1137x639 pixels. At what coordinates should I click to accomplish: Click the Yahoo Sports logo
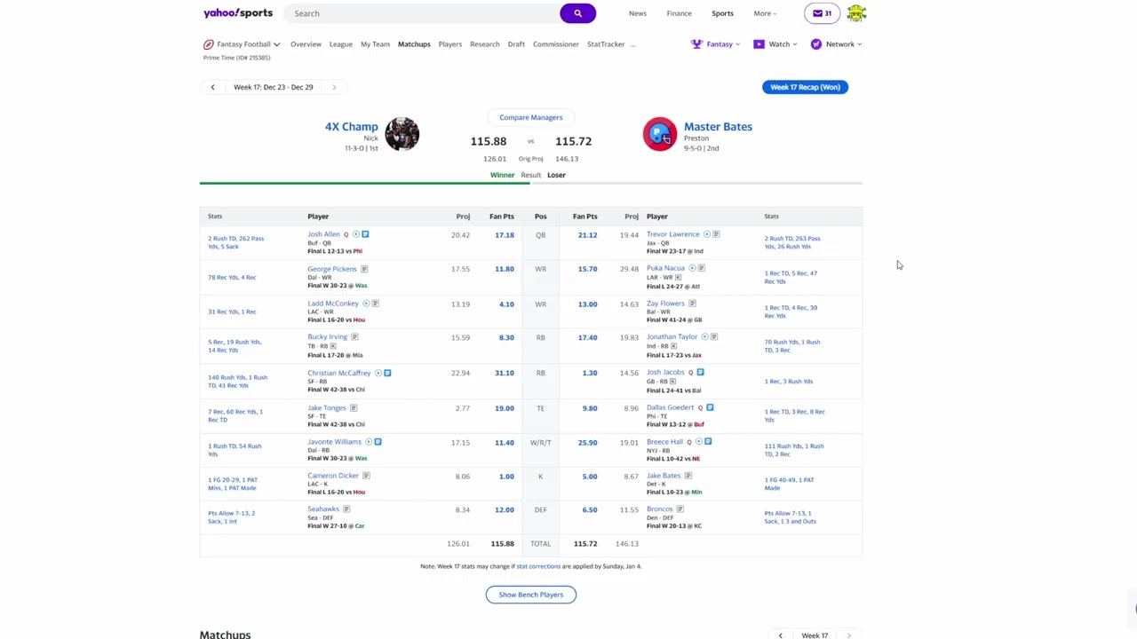(238, 13)
